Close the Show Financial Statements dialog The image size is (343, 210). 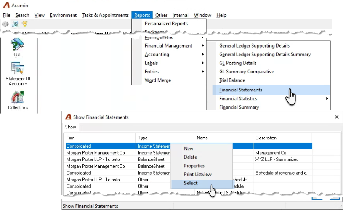click(337, 117)
